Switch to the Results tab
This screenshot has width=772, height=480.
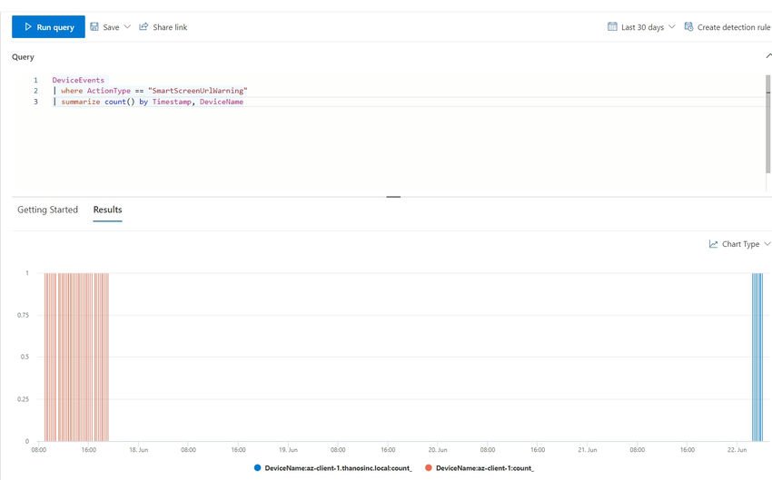coord(107,210)
